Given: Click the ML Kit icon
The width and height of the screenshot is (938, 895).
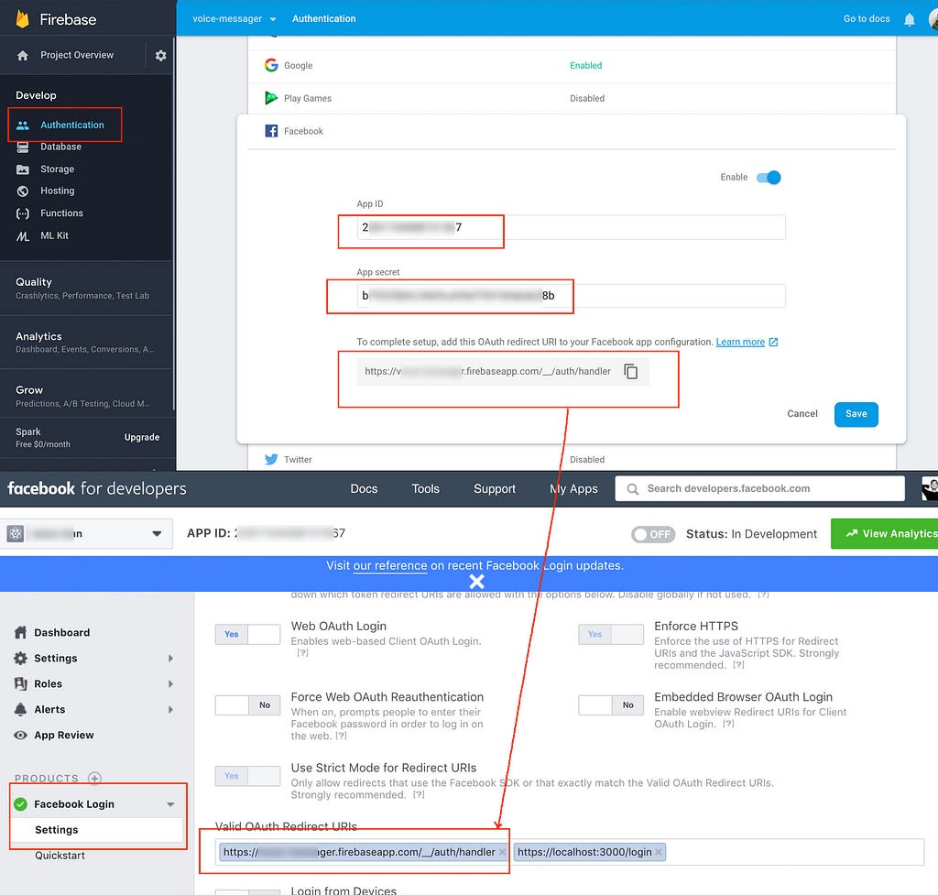Looking at the screenshot, I should (23, 236).
